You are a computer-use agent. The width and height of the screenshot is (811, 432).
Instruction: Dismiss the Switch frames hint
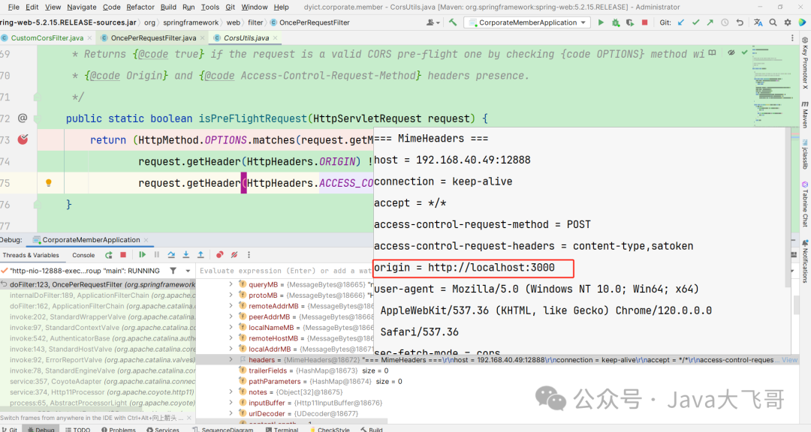pos(188,418)
